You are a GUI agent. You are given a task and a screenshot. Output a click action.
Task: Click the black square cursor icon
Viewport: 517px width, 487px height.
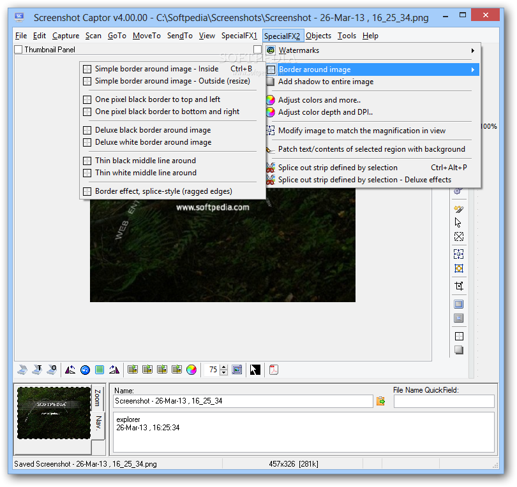coord(255,370)
